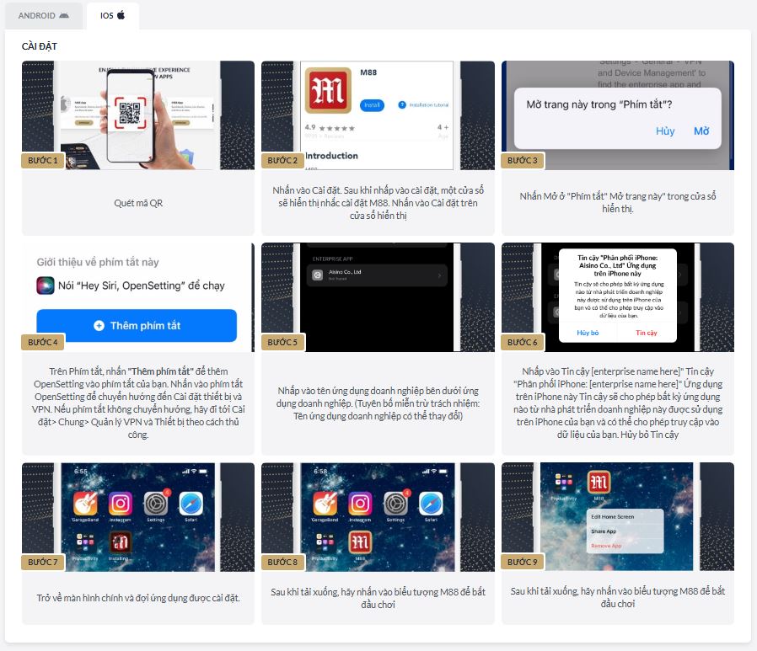Click the Android logo in the tab
The width and height of the screenshot is (757, 651).
coord(64,15)
